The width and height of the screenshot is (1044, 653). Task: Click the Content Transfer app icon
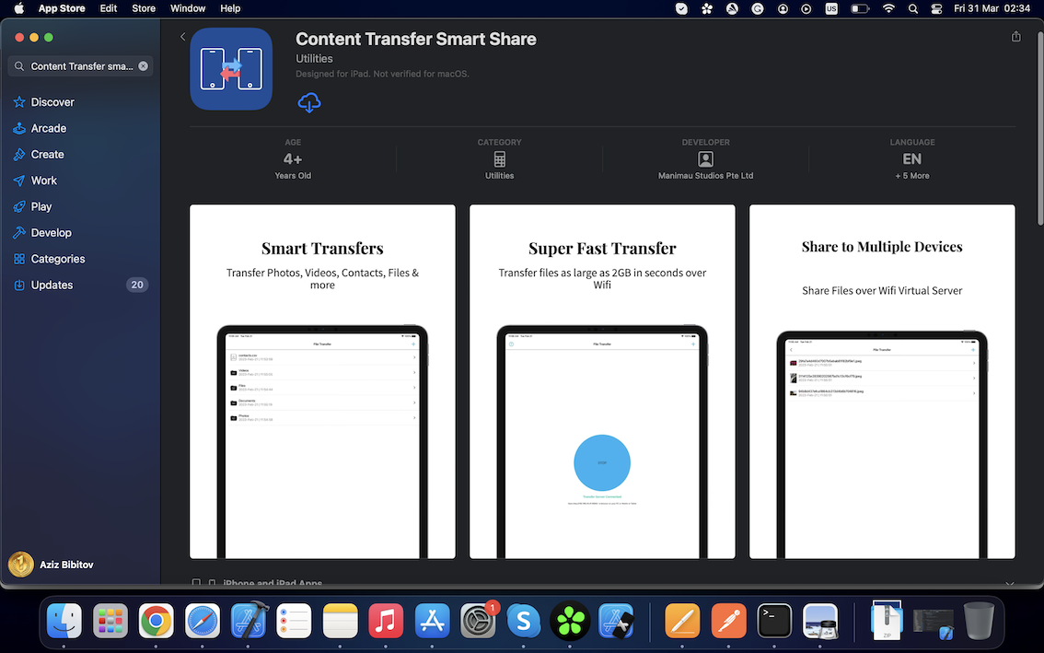231,69
